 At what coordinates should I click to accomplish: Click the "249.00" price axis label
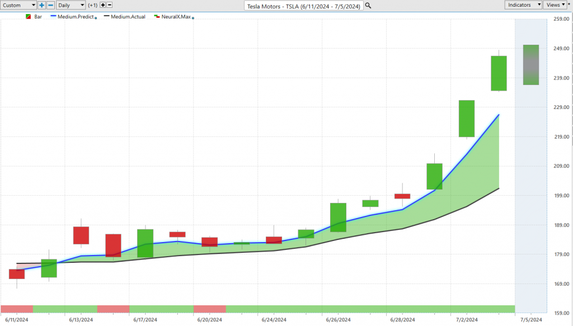pos(561,48)
